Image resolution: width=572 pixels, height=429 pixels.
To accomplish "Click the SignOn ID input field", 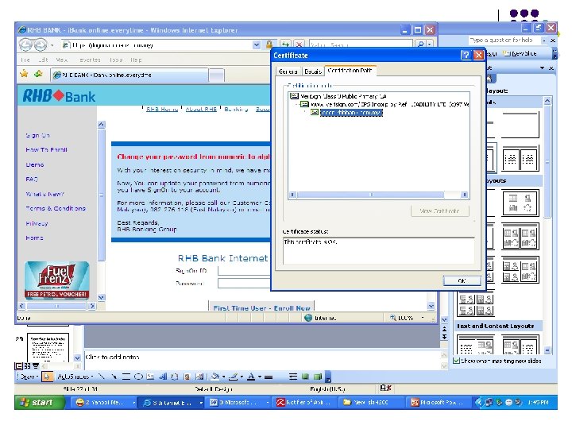I will [244, 271].
